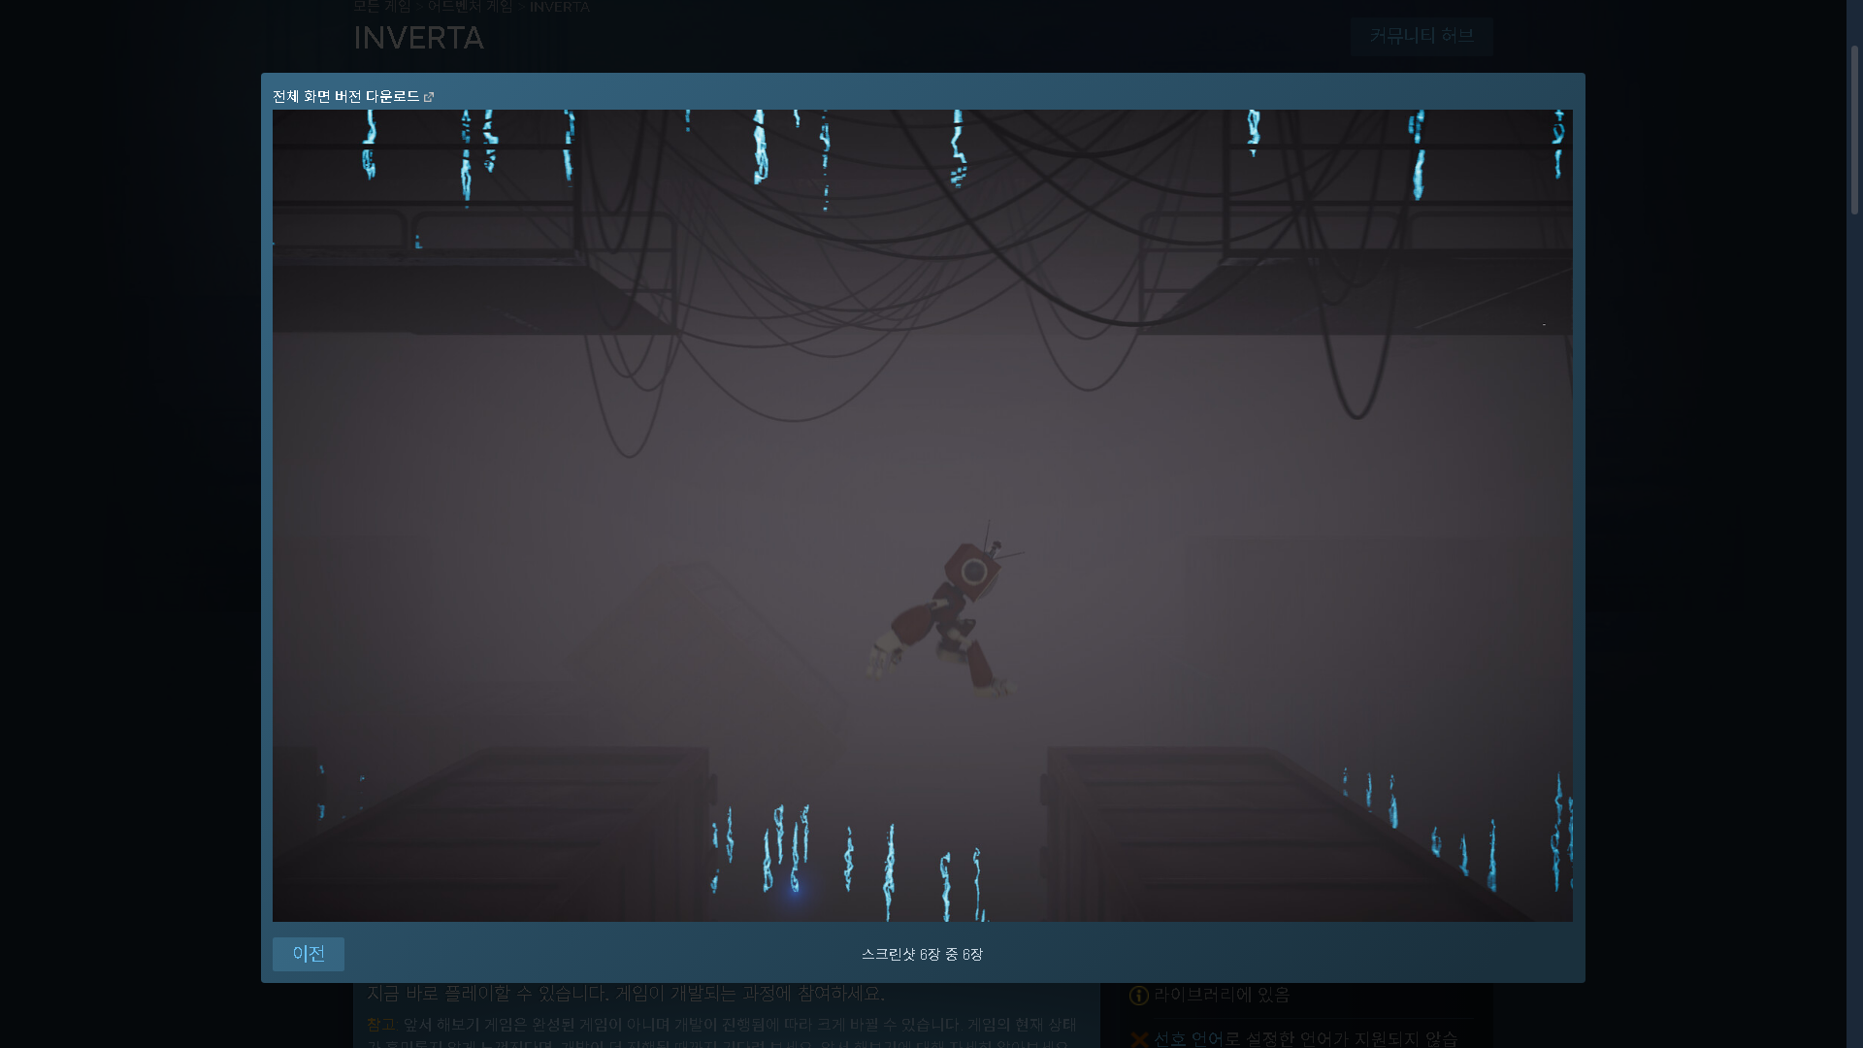
Task: Click the INVERTA breadcrumb link
Action: (560, 7)
